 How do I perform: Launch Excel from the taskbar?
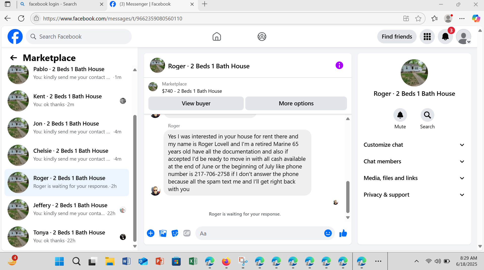click(x=193, y=261)
